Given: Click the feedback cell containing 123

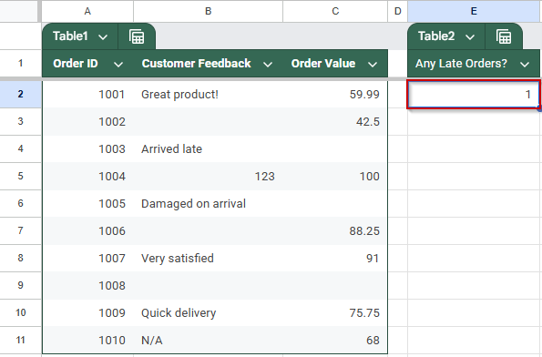Looking at the screenshot, I should tap(208, 177).
